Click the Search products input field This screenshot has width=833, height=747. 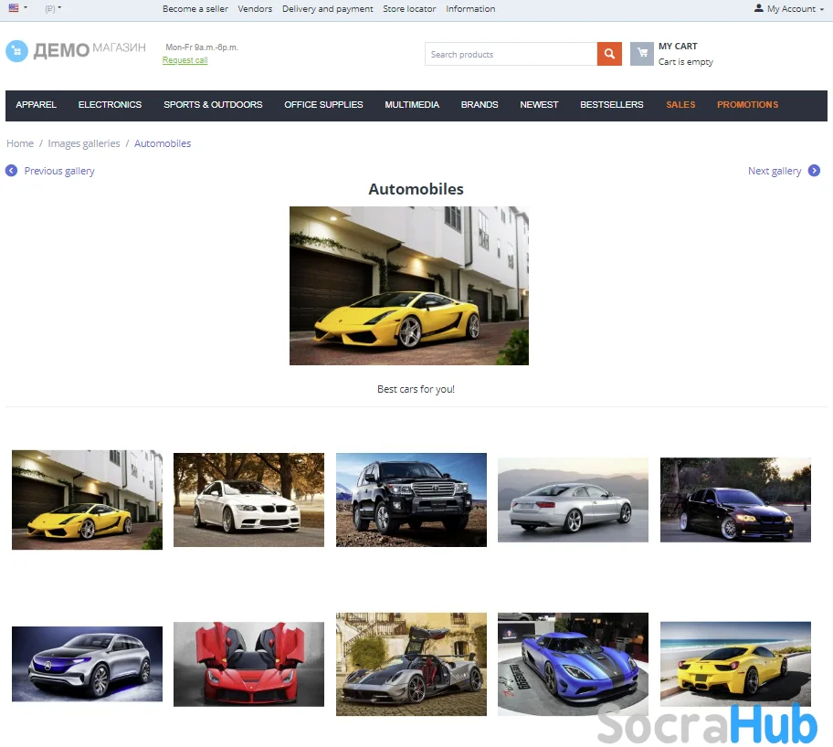tap(511, 55)
